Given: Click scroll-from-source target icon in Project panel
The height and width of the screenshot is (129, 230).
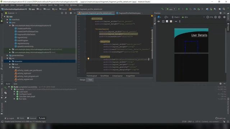Looking at the screenshot, I should pos(62,13).
